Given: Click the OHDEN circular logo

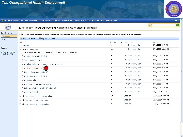Looking at the screenshot, I should click(174, 9).
